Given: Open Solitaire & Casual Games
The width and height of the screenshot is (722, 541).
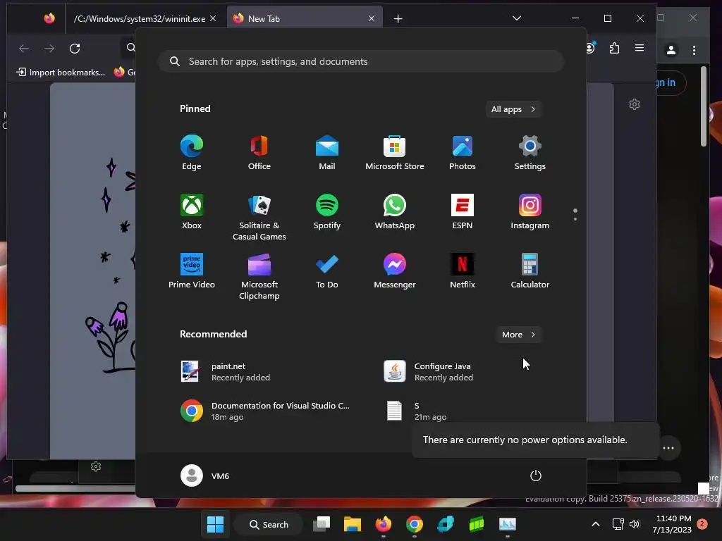Looking at the screenshot, I should (x=259, y=217).
